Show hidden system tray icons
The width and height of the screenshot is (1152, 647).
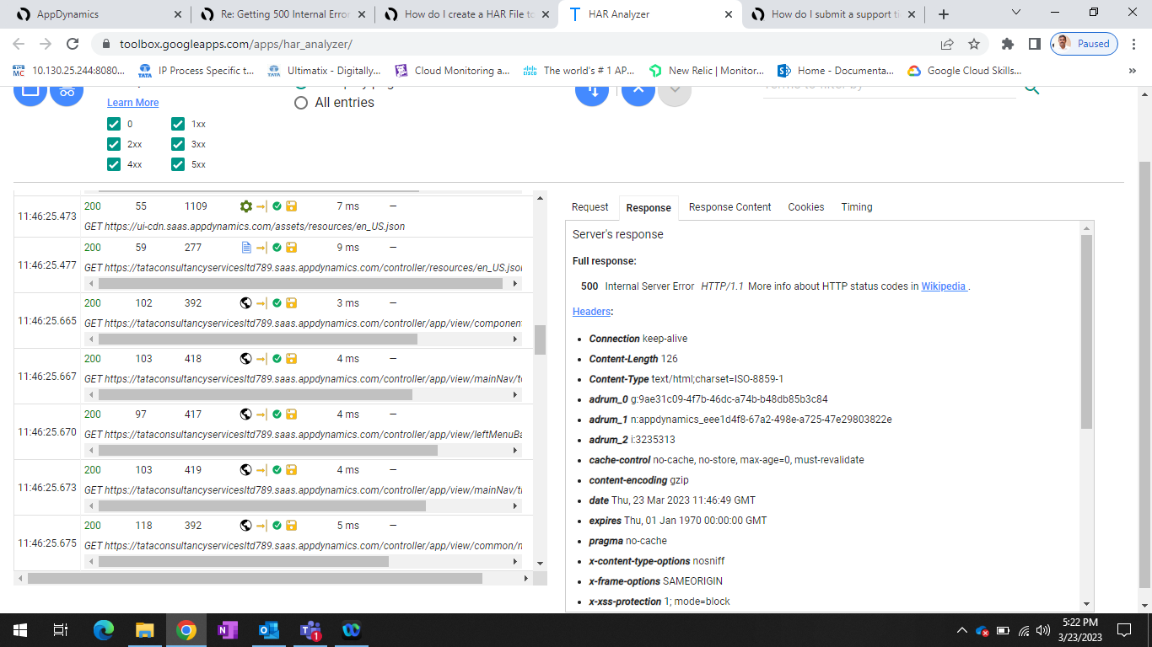coord(962,630)
